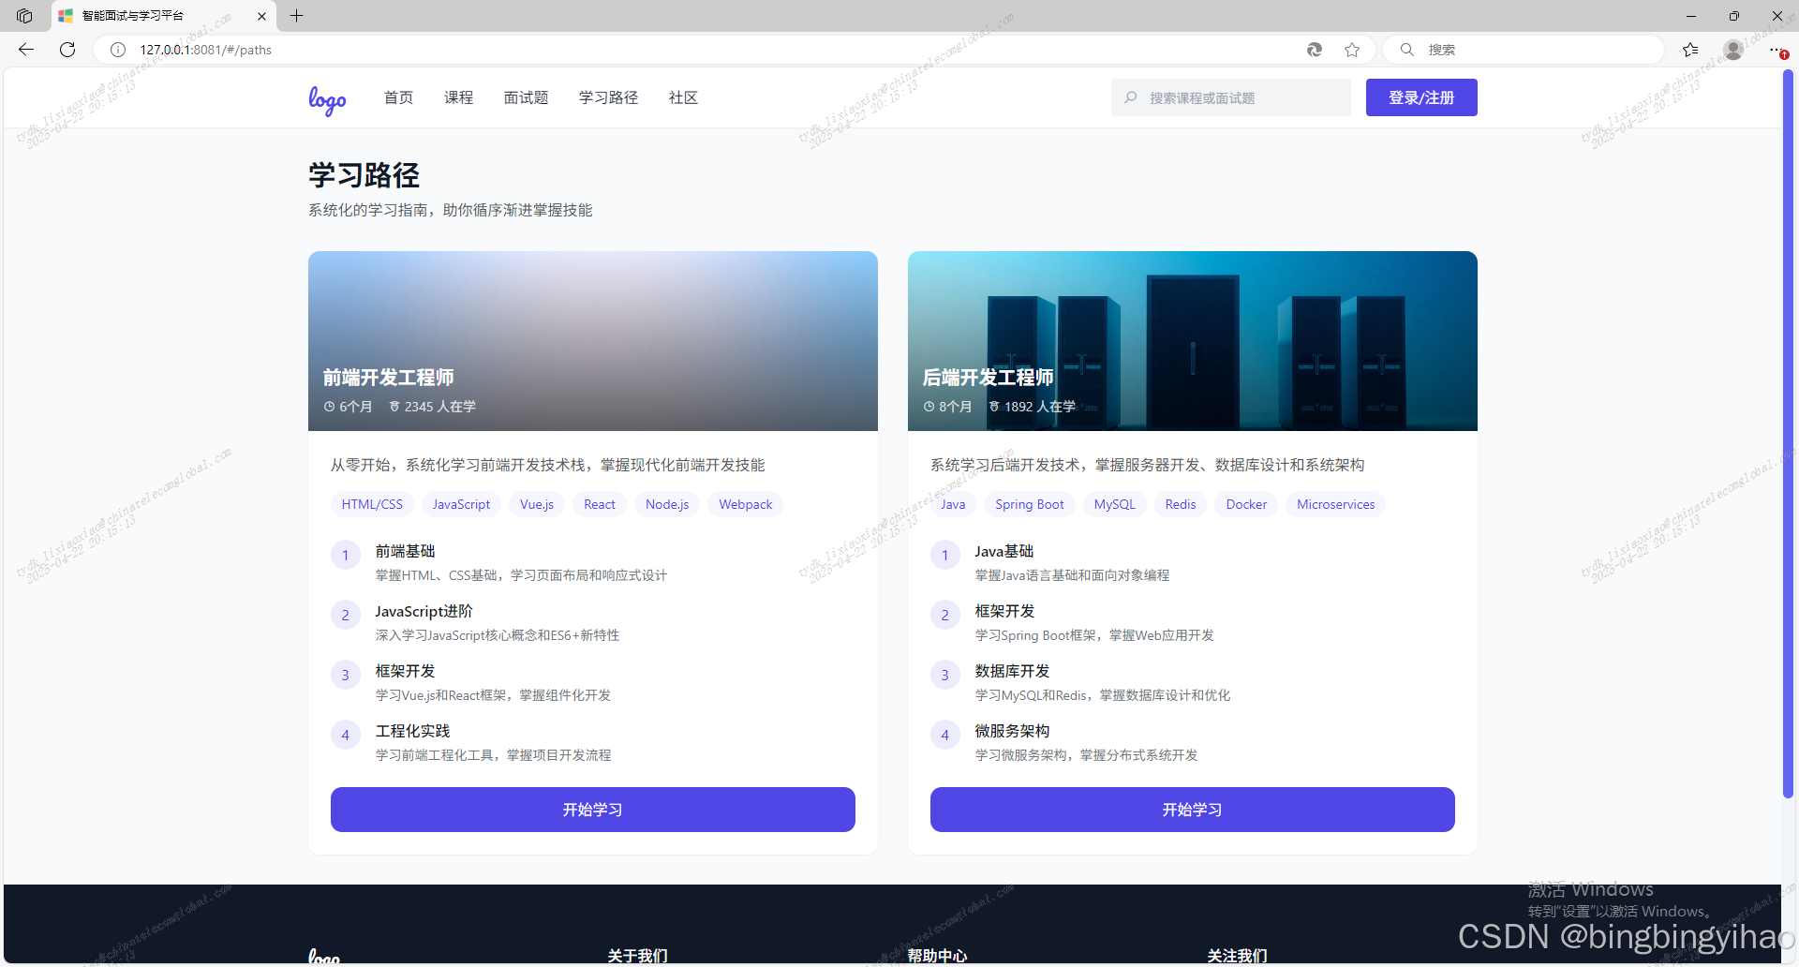Click the React tag

[600, 504]
